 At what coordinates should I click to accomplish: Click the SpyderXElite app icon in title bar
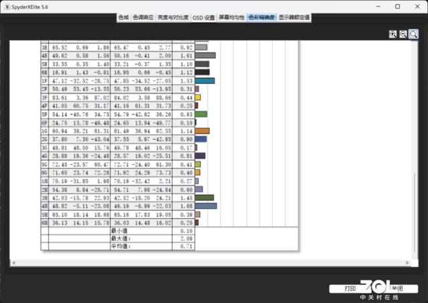pyautogui.click(x=7, y=7)
